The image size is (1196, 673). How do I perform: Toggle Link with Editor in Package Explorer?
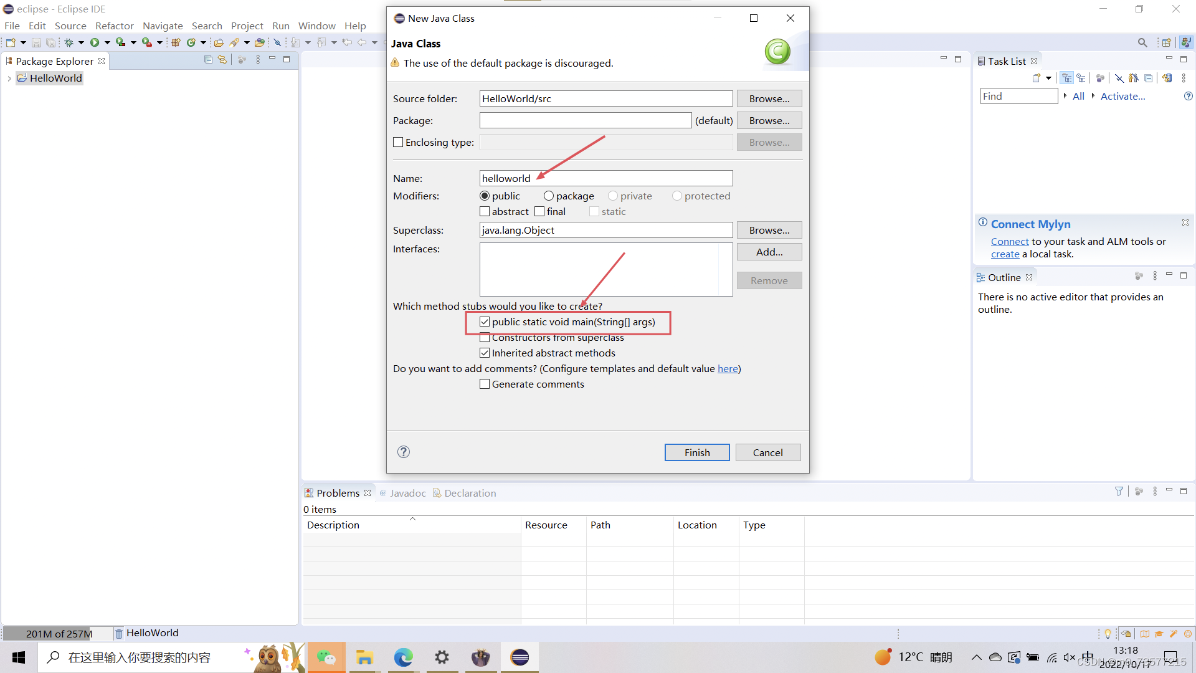click(x=222, y=60)
